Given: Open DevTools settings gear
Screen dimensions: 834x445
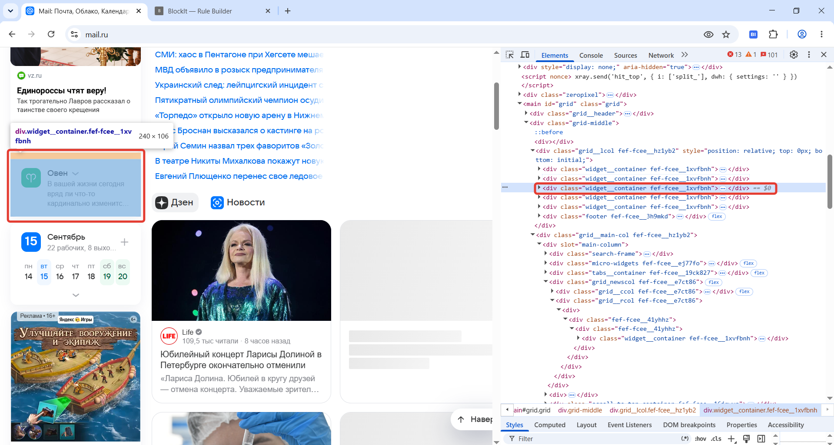Looking at the screenshot, I should click(x=794, y=55).
